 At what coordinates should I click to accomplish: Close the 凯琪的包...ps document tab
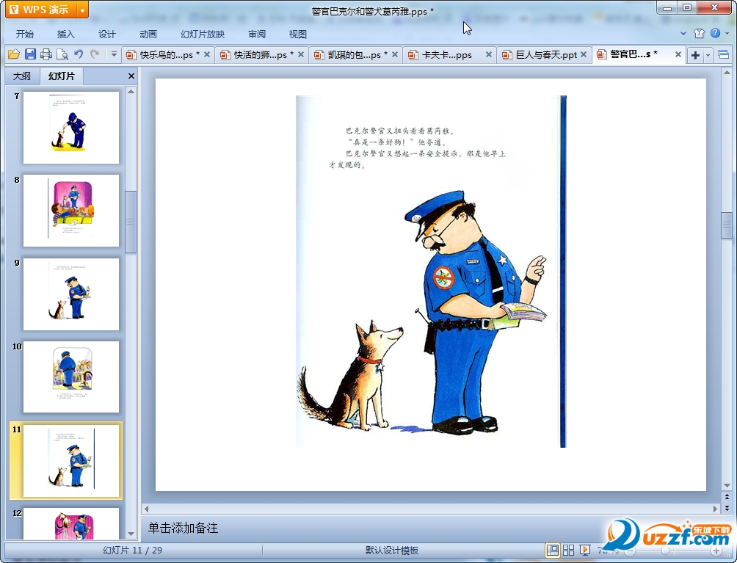[x=395, y=54]
